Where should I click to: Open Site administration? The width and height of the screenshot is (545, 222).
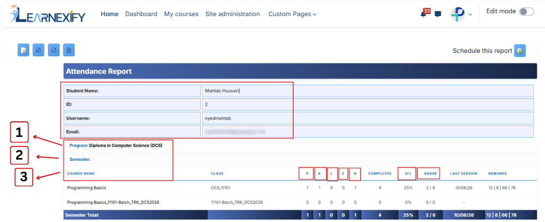pos(233,14)
